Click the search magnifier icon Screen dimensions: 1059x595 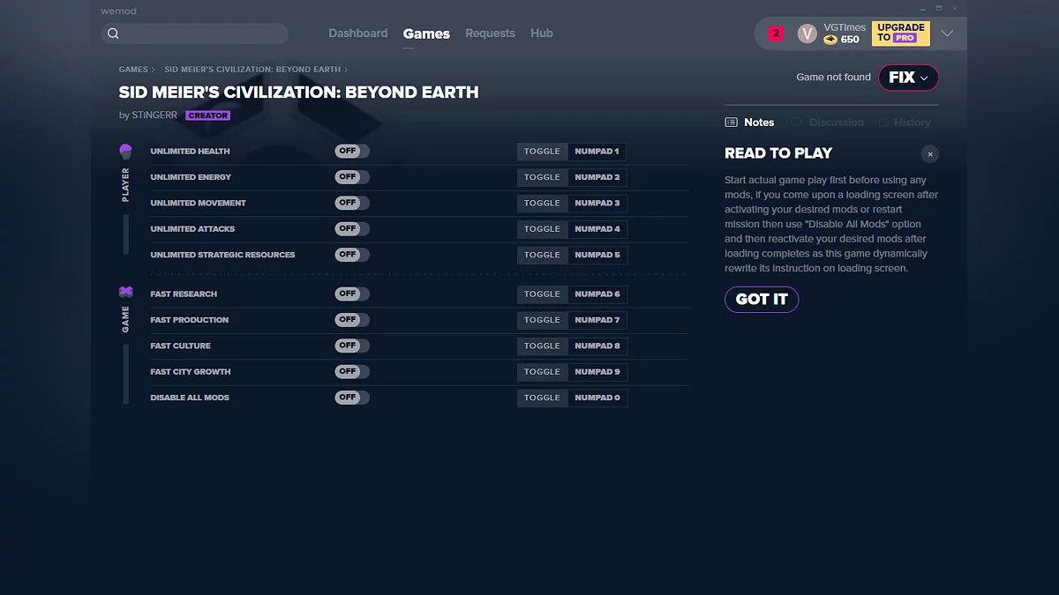tap(113, 33)
